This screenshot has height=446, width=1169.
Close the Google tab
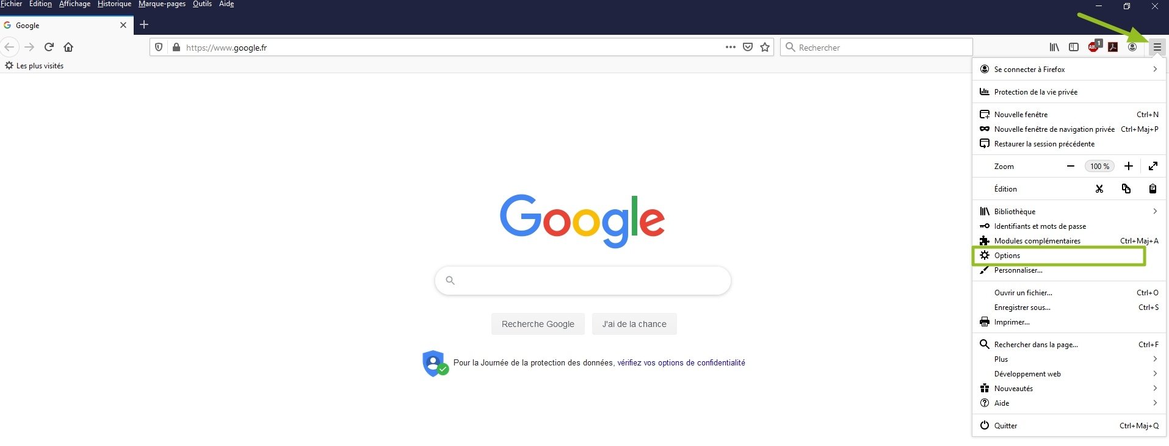point(123,25)
